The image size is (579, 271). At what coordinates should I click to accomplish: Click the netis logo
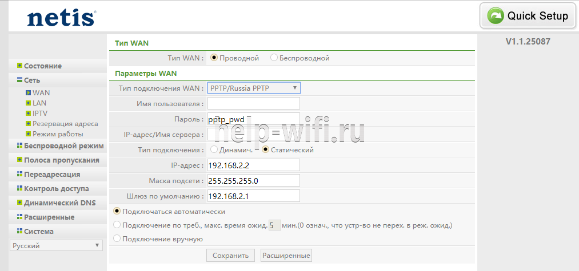[61, 17]
